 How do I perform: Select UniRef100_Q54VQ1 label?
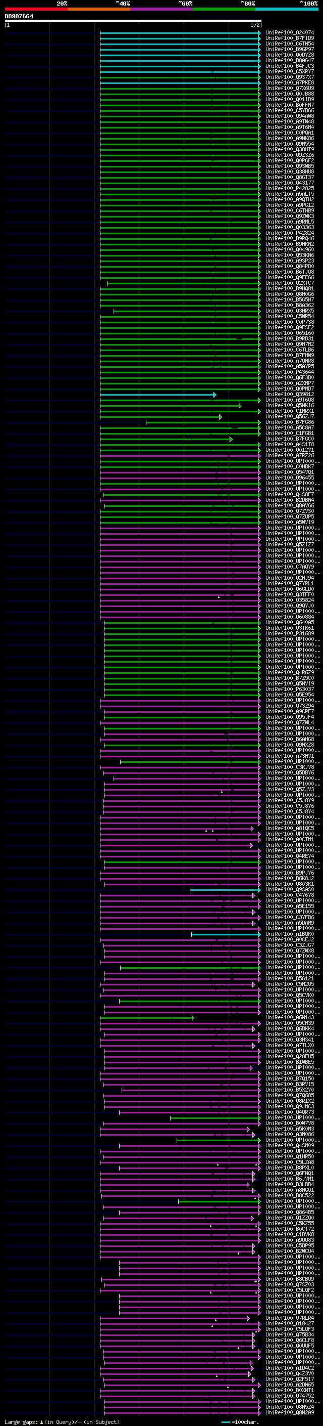point(289,472)
